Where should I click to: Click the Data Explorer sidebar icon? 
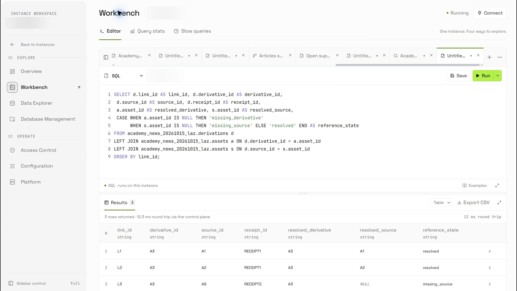click(x=12, y=103)
